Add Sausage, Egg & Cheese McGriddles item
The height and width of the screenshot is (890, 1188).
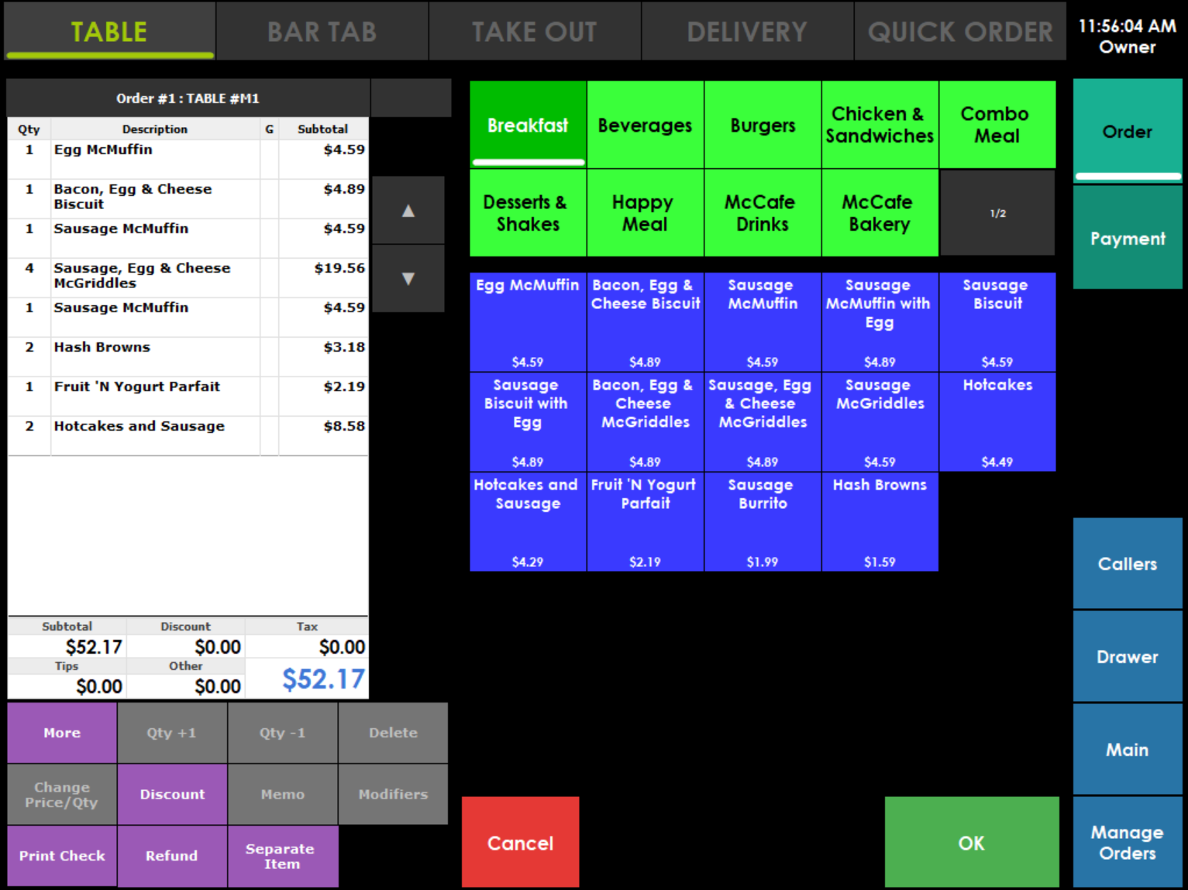tap(763, 421)
